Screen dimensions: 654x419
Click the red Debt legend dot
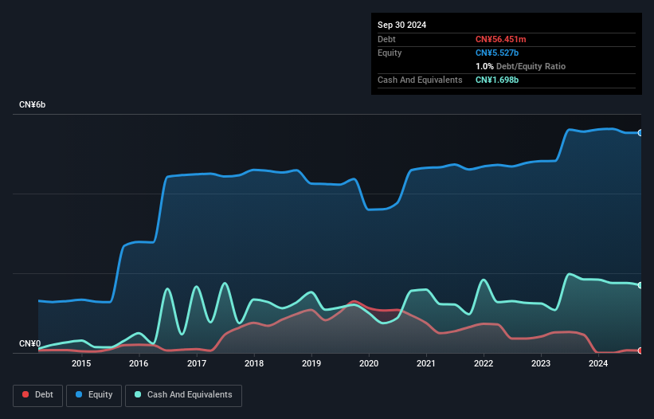click(x=25, y=394)
